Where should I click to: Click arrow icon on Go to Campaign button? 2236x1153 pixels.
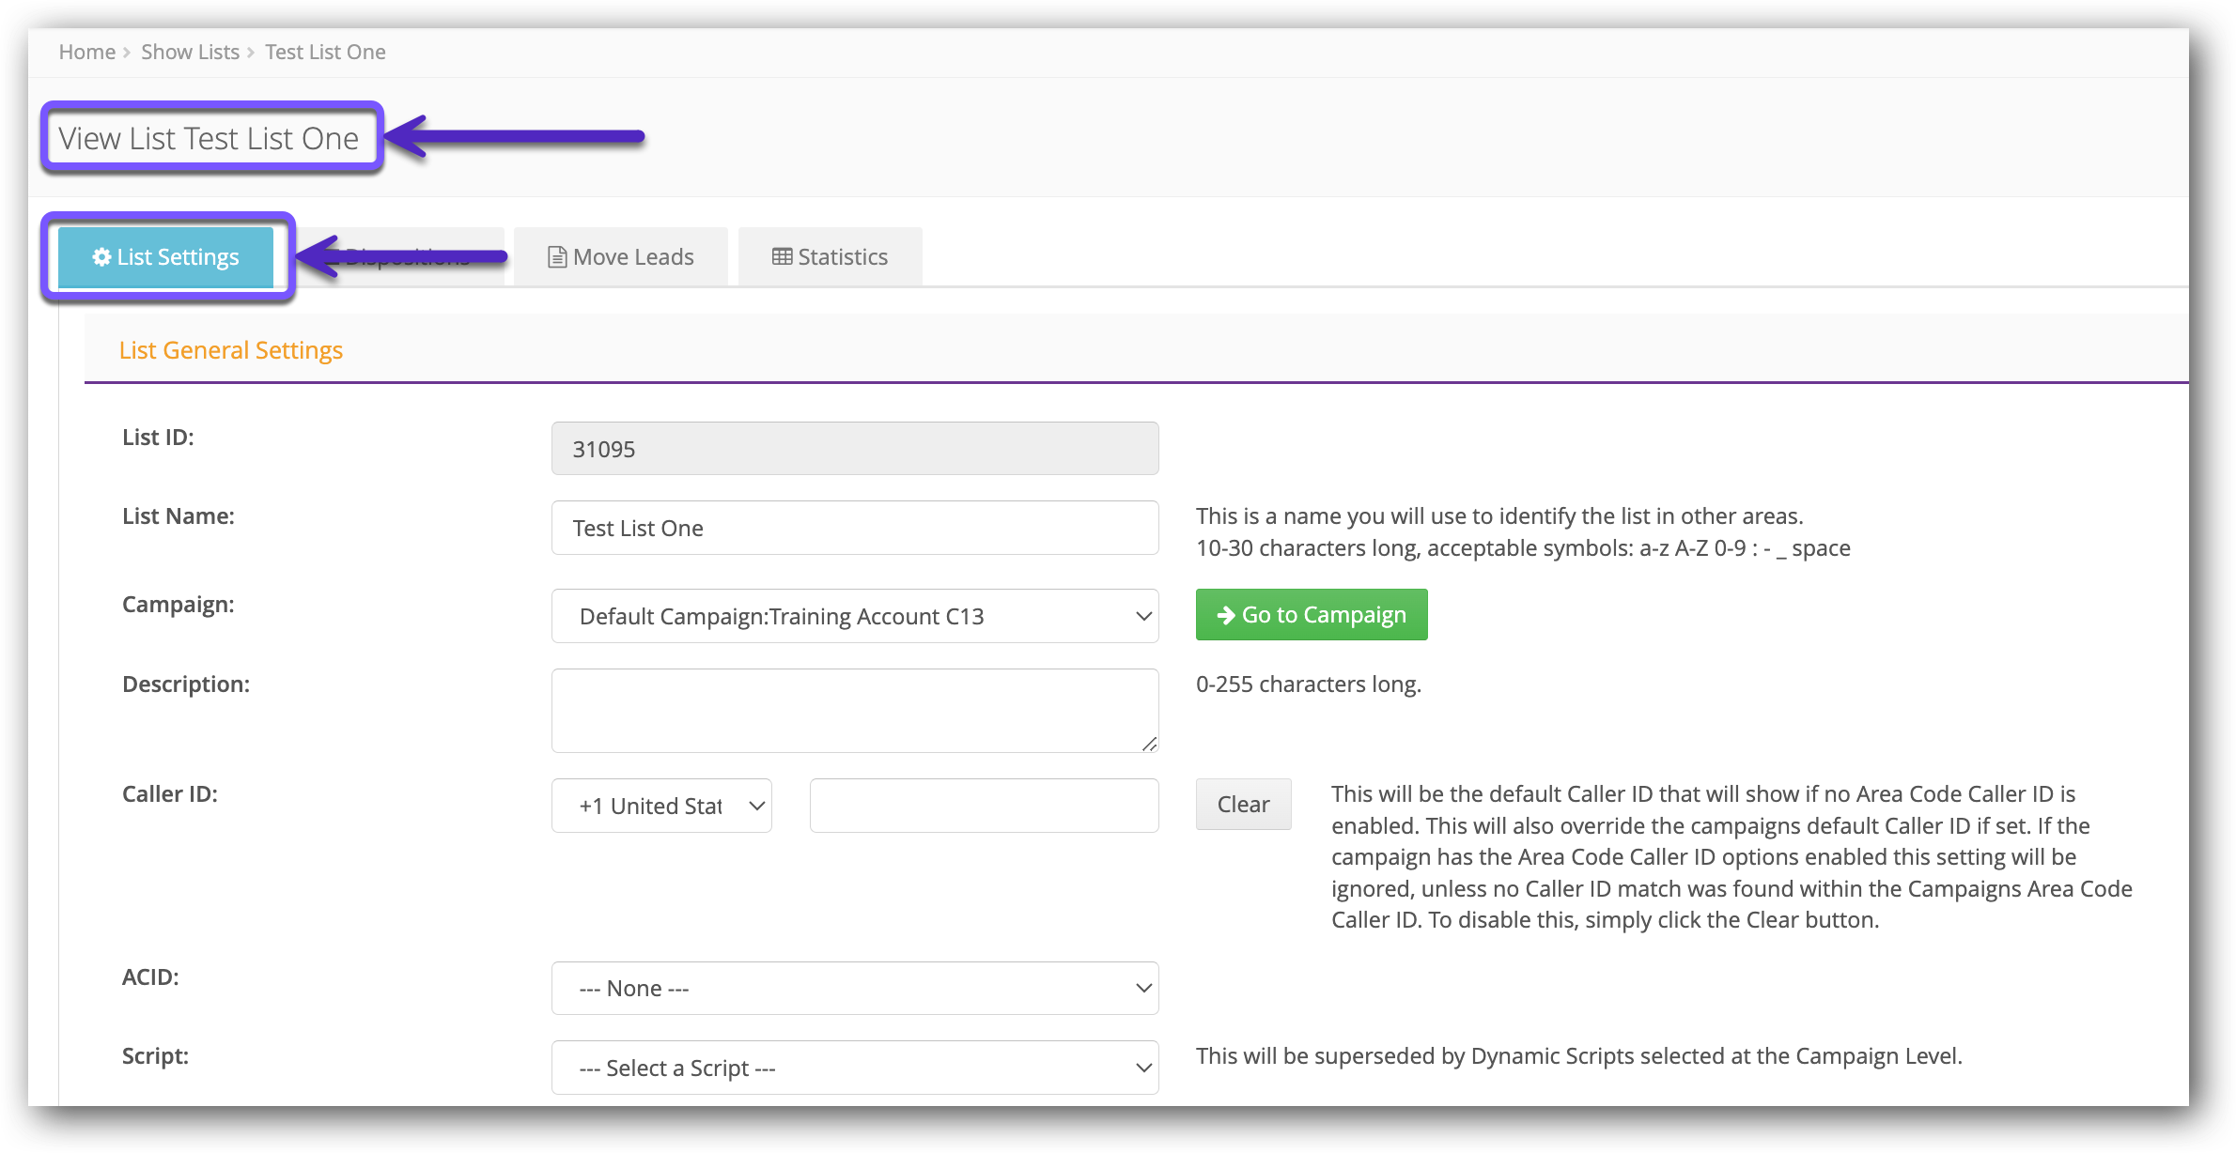pyautogui.click(x=1225, y=615)
